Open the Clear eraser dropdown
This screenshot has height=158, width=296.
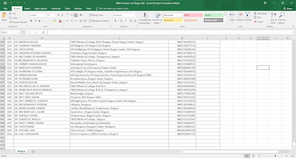[x=259, y=22]
